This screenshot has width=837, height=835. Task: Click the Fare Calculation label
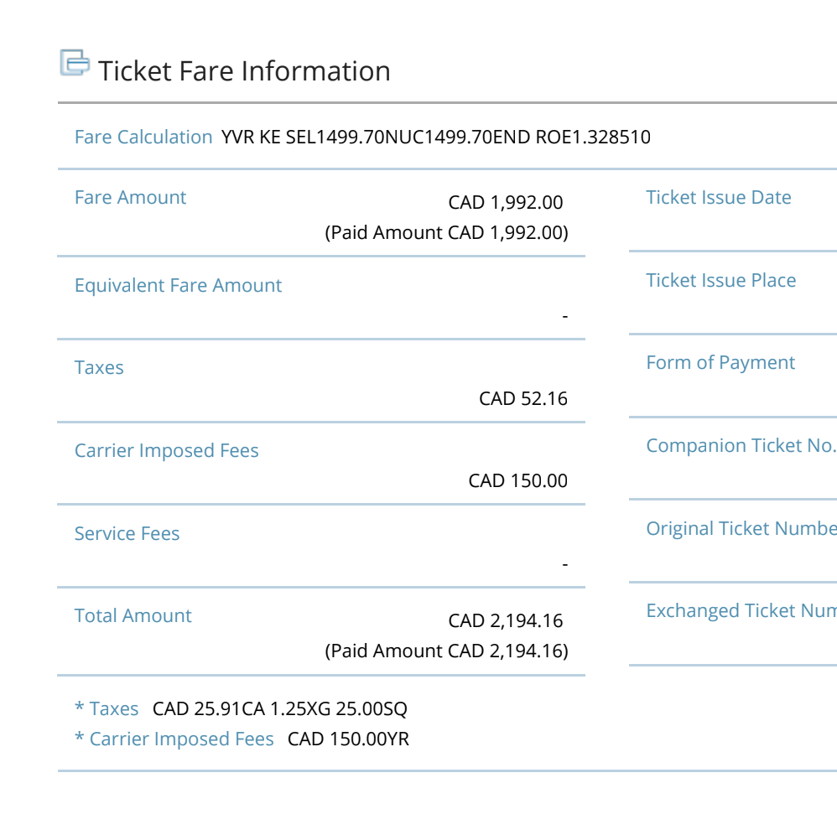pos(143,137)
